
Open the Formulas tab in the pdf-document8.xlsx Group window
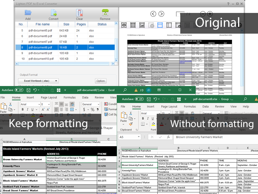(190, 107)
